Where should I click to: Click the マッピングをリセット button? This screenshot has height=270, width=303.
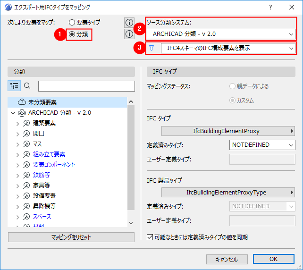[x=71, y=237]
